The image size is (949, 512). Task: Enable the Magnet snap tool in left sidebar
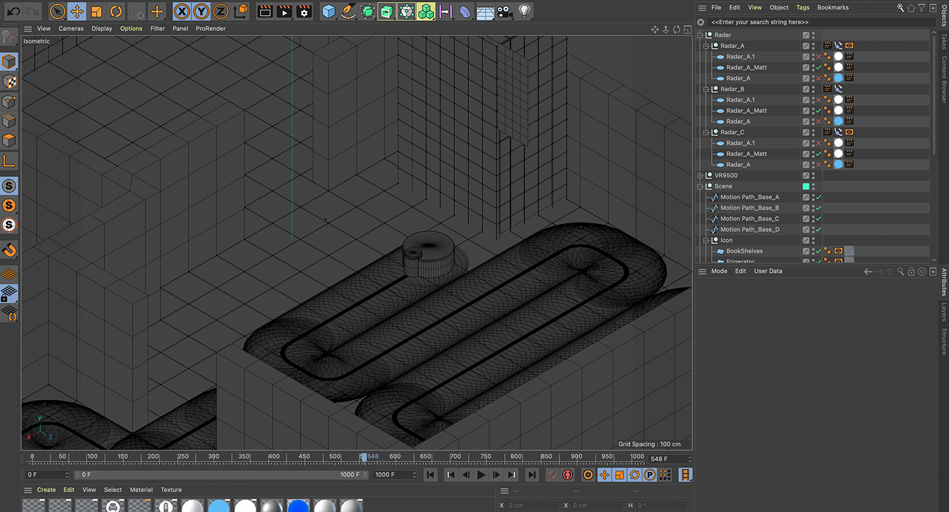click(x=9, y=250)
